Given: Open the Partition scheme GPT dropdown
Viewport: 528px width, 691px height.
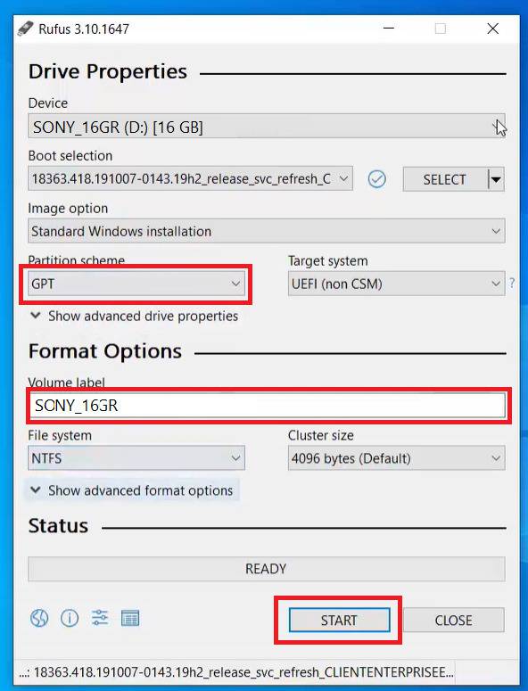Looking at the screenshot, I should pos(136,284).
